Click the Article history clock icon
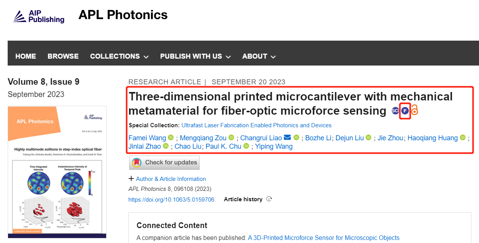The width and height of the screenshot is (479, 243). point(269,199)
